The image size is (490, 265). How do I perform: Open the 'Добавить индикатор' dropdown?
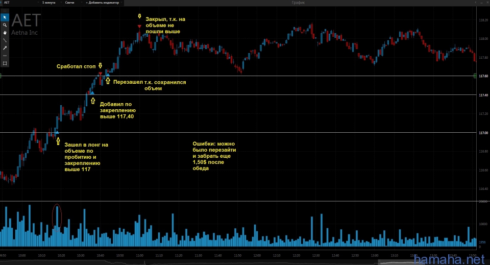click(103, 3)
